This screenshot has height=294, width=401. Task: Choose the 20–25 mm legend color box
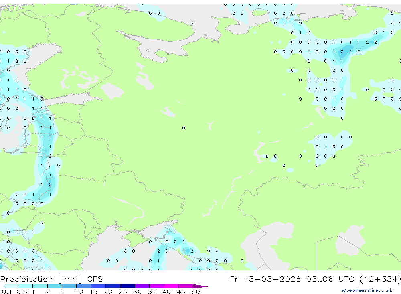(113, 286)
